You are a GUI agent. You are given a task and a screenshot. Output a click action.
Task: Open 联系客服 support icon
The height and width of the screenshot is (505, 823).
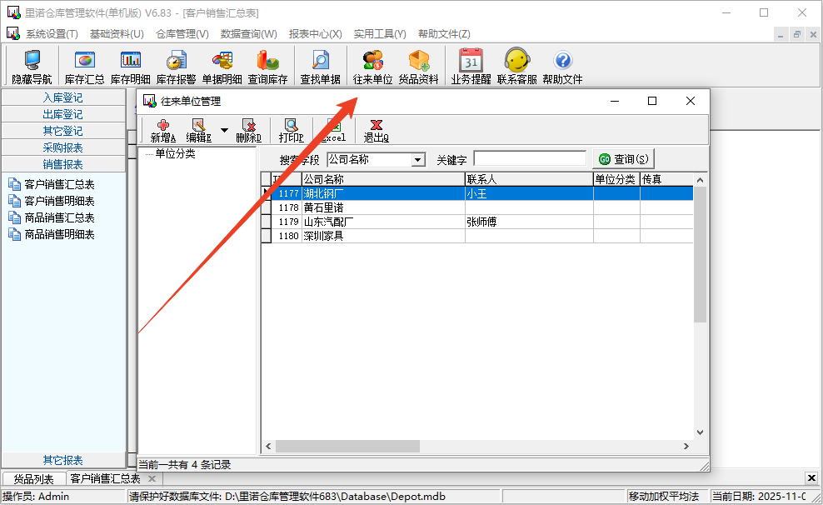tap(517, 65)
